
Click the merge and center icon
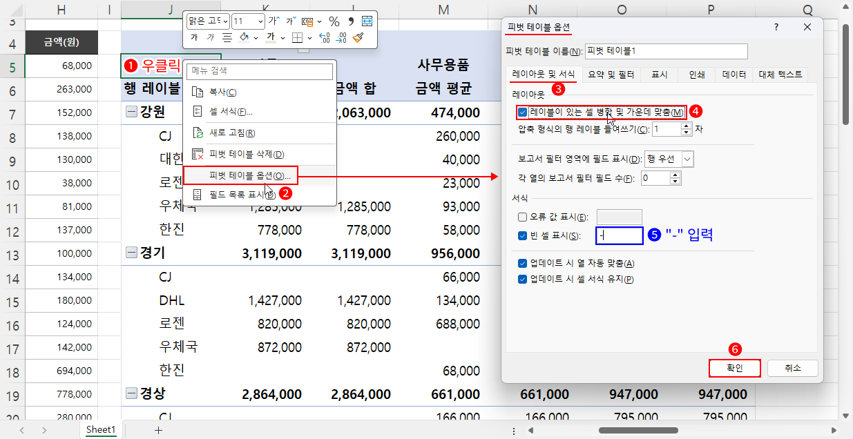366,21
